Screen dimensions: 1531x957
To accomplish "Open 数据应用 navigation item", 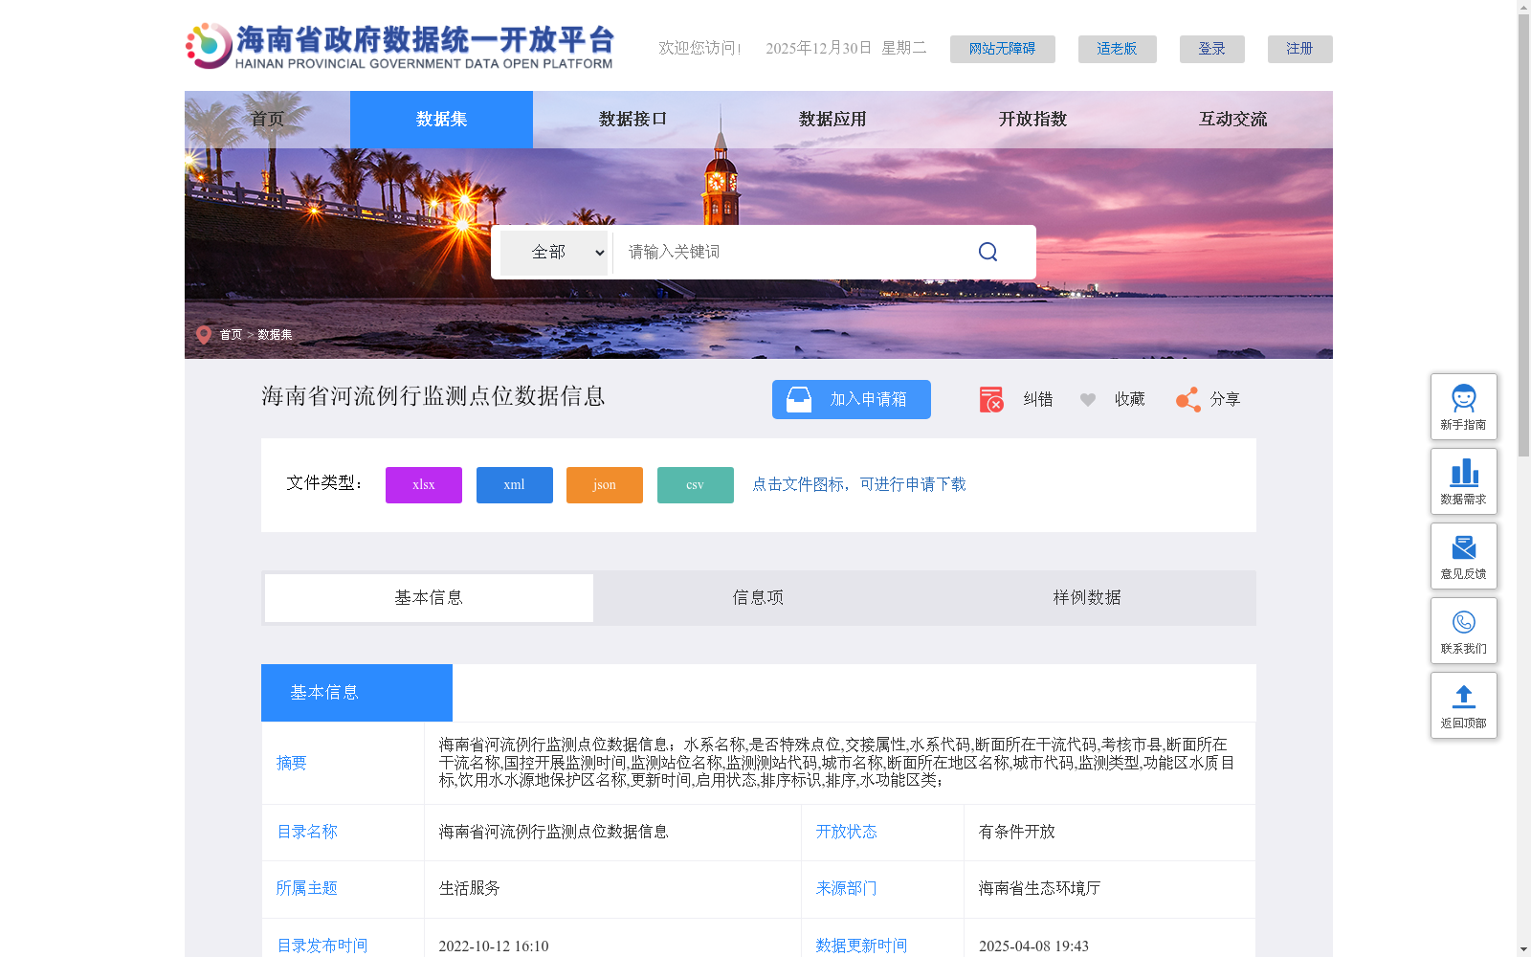I will pyautogui.click(x=832, y=120).
